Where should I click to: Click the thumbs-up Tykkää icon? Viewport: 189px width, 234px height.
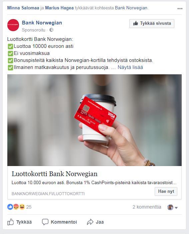click(11, 222)
